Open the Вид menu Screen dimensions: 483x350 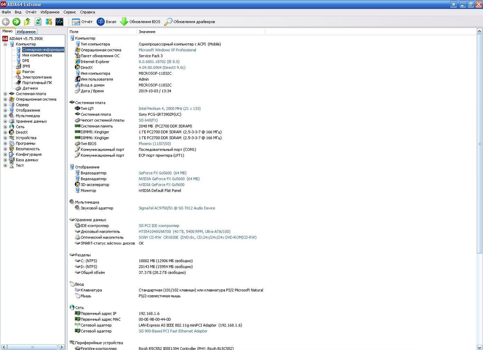[18, 12]
